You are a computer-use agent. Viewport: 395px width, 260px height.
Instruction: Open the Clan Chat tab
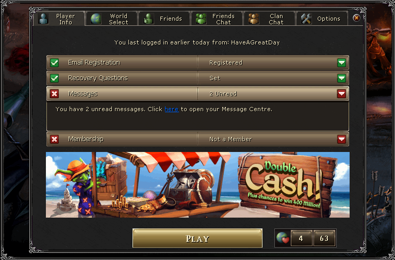[269, 19]
